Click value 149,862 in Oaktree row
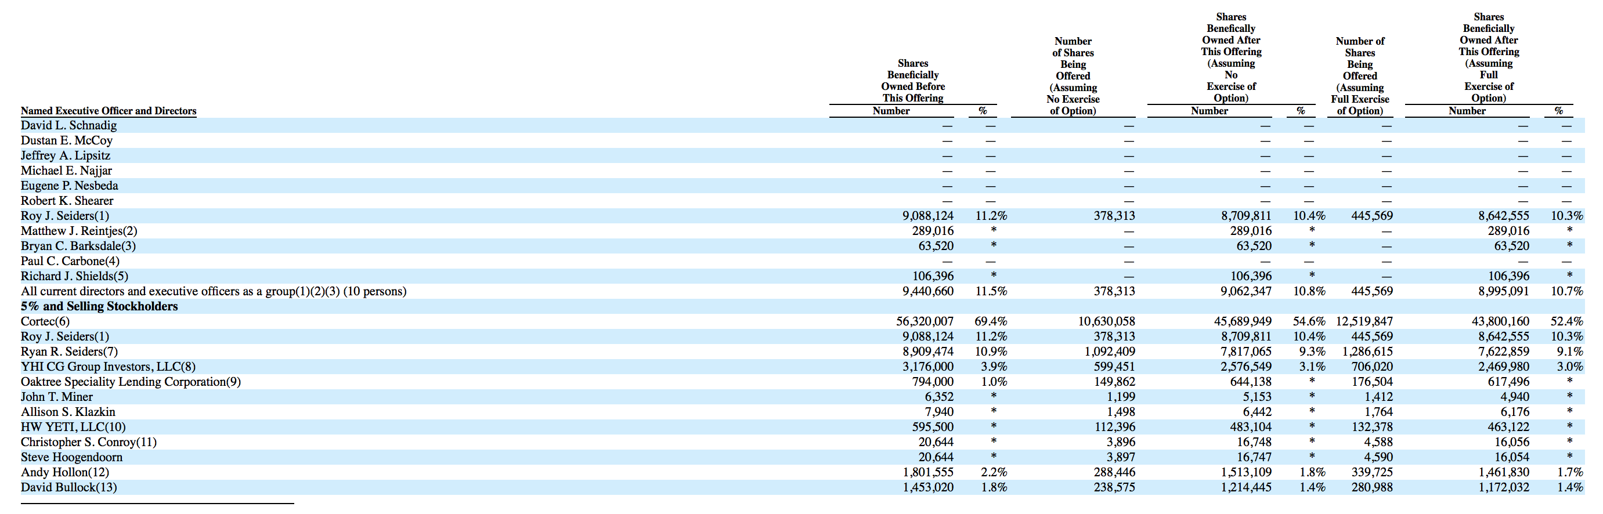The image size is (1603, 514). pyautogui.click(x=1114, y=382)
